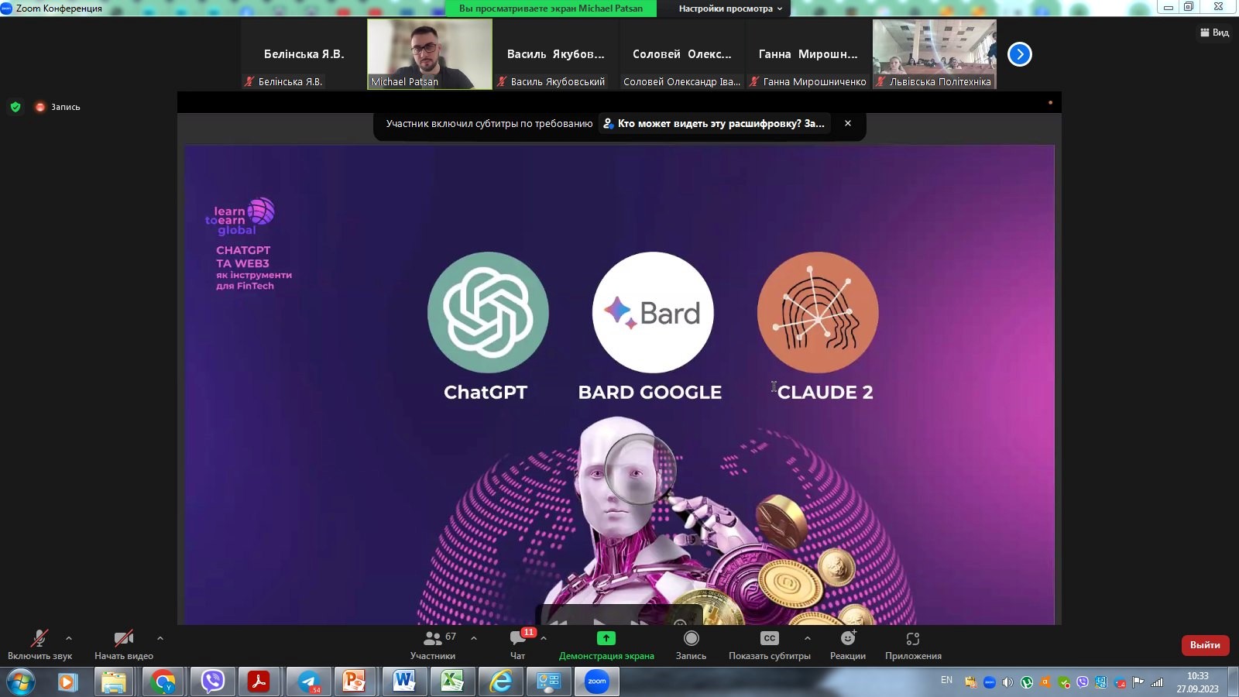Dismiss the subtitles notification banner
1239x697 pixels.
(x=848, y=123)
